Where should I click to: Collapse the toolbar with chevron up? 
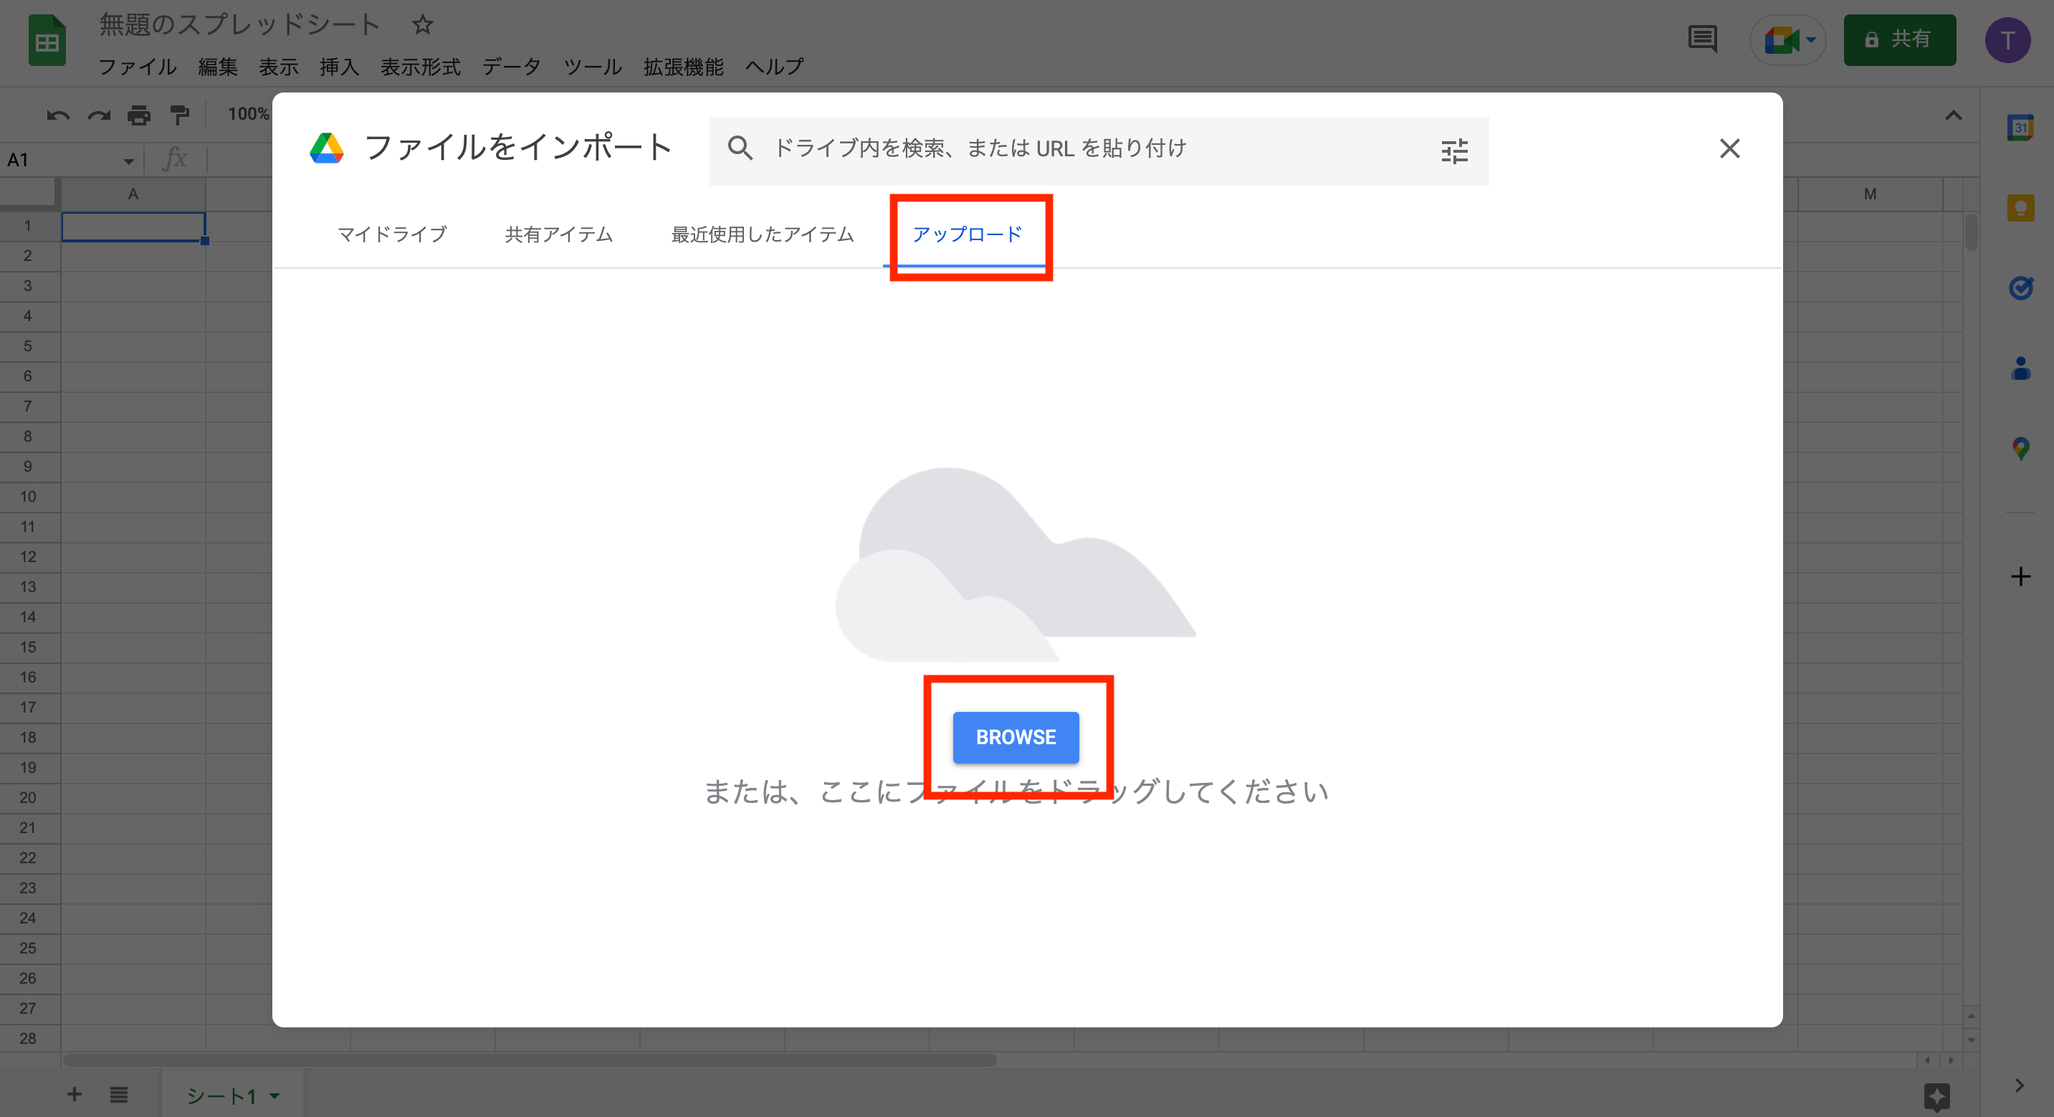[1953, 115]
